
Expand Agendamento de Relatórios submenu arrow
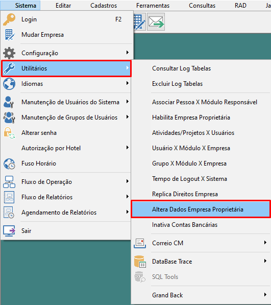click(127, 212)
